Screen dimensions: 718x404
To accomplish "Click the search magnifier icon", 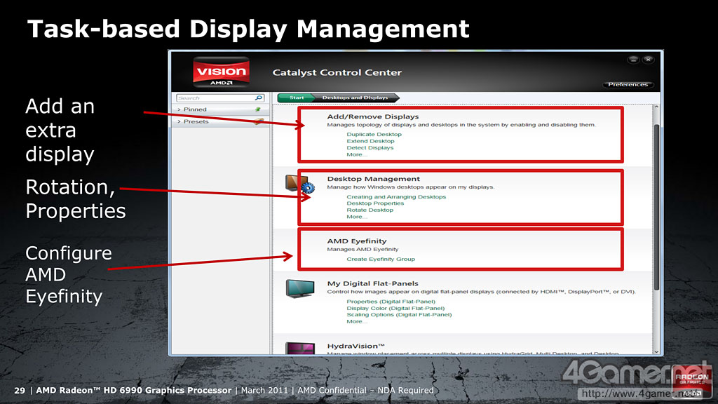I will (259, 98).
